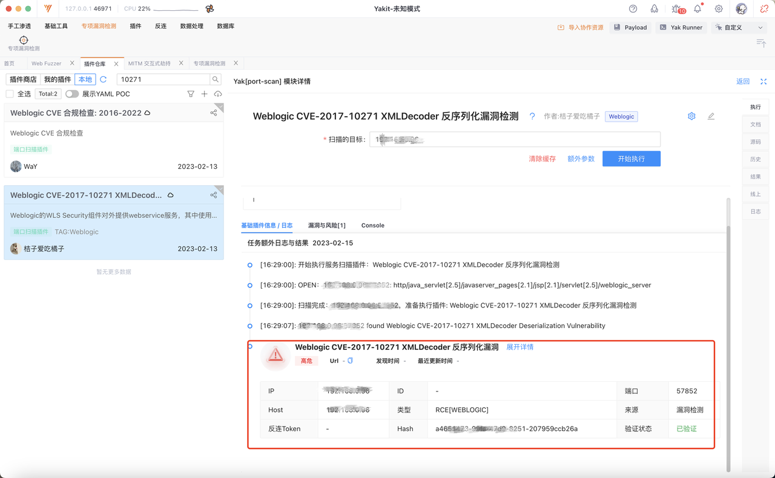Close the 插件仓库 tab
The width and height of the screenshot is (775, 478).
pyautogui.click(x=116, y=64)
